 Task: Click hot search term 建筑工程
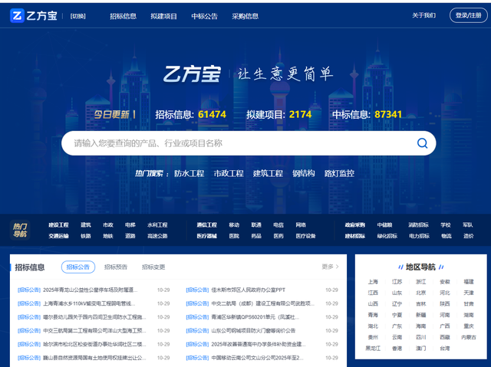pos(268,173)
